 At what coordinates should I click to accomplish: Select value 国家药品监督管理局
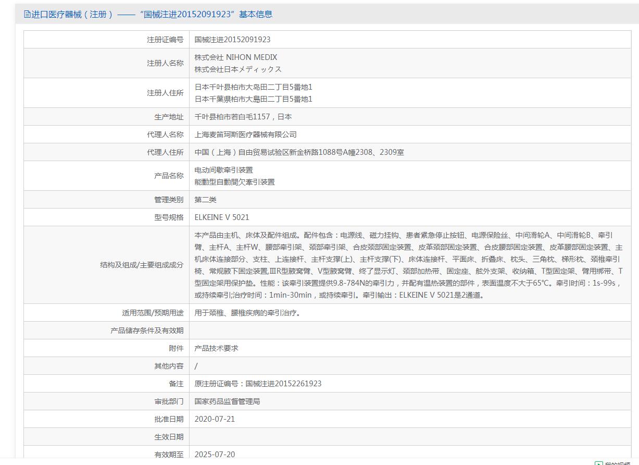[227, 401]
